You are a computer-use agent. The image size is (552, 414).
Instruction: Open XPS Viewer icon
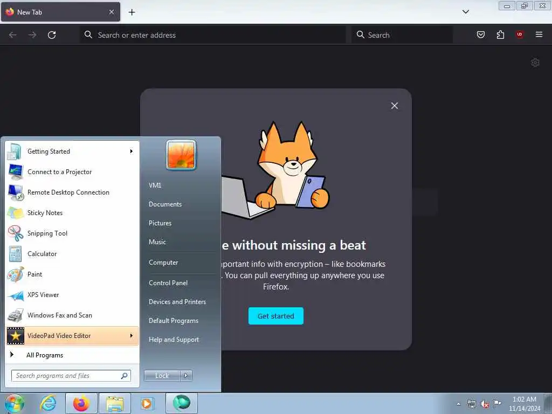point(15,295)
